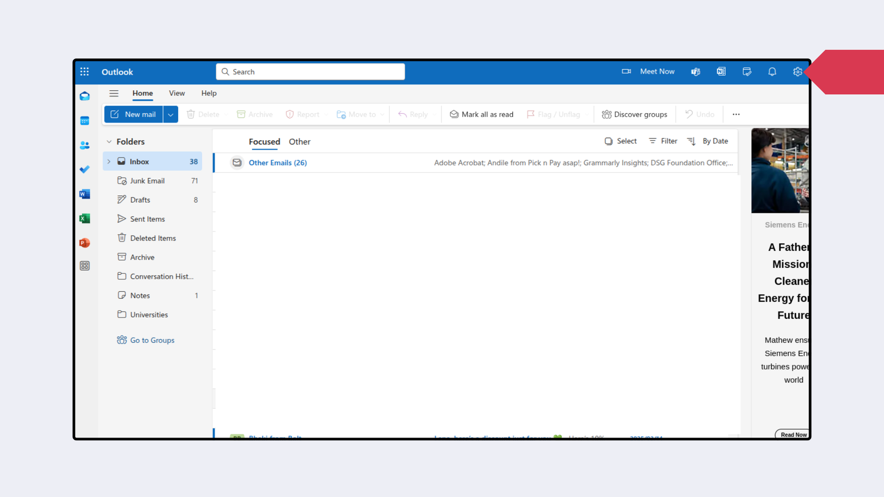
Task: Open the Drafts folder
Action: (x=152, y=200)
